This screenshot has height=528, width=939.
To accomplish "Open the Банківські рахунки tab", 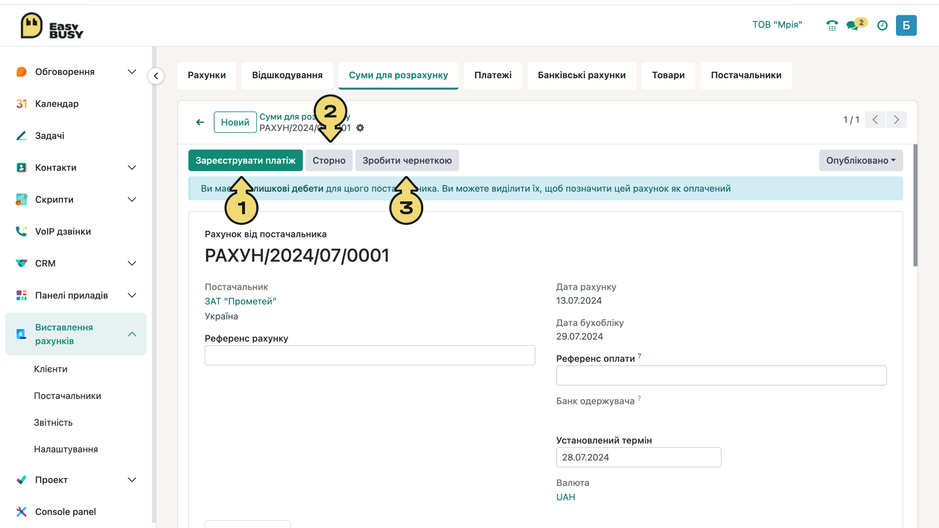I will click(x=581, y=75).
